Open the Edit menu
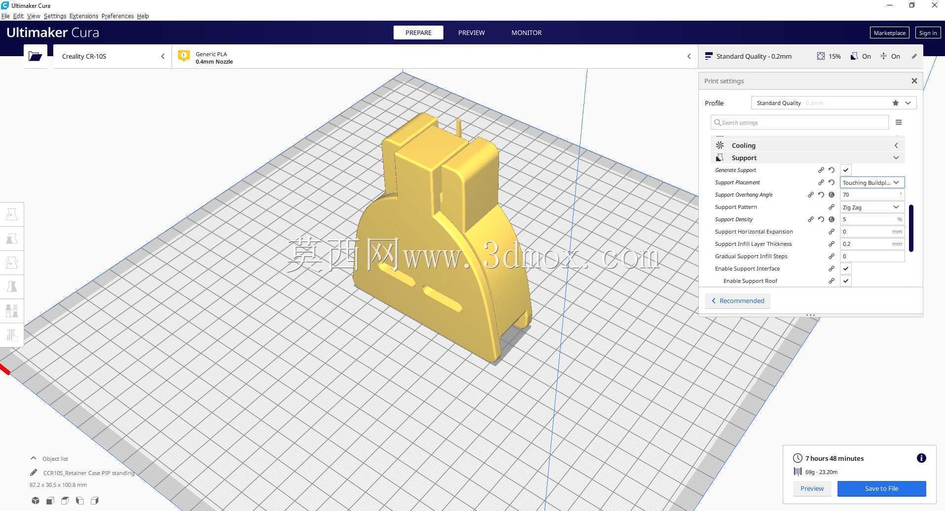This screenshot has width=945, height=511. click(18, 16)
